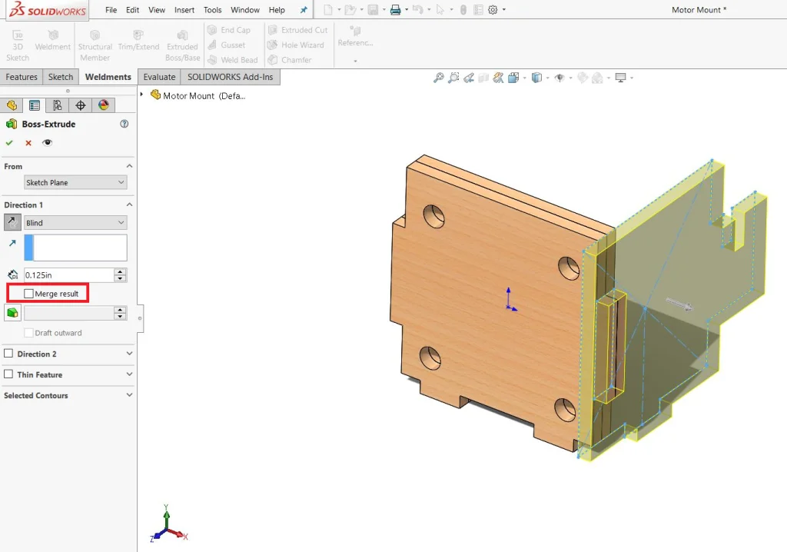Open the Sketch Plane dropdown under From
Screen dimensions: 787x552
(x=75, y=183)
